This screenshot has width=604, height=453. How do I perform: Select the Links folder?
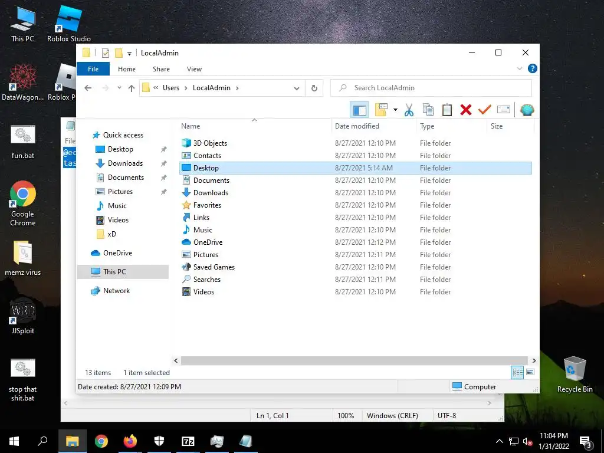click(x=202, y=217)
